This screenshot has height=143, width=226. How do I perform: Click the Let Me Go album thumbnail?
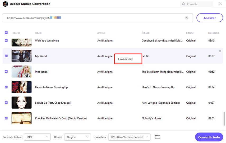(21, 103)
